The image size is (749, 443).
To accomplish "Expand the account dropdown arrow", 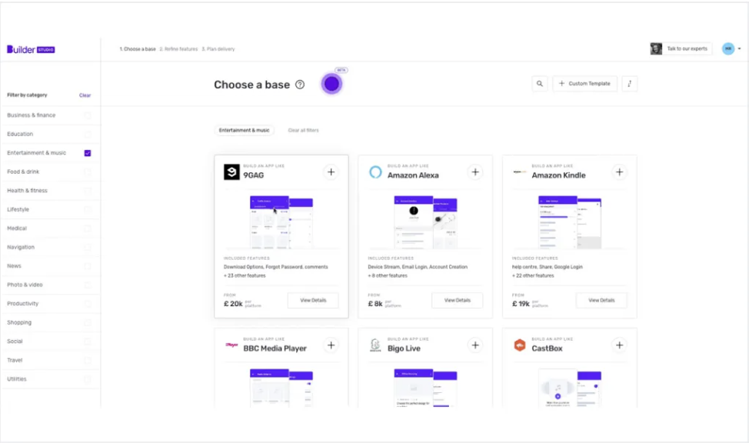I will tap(740, 48).
